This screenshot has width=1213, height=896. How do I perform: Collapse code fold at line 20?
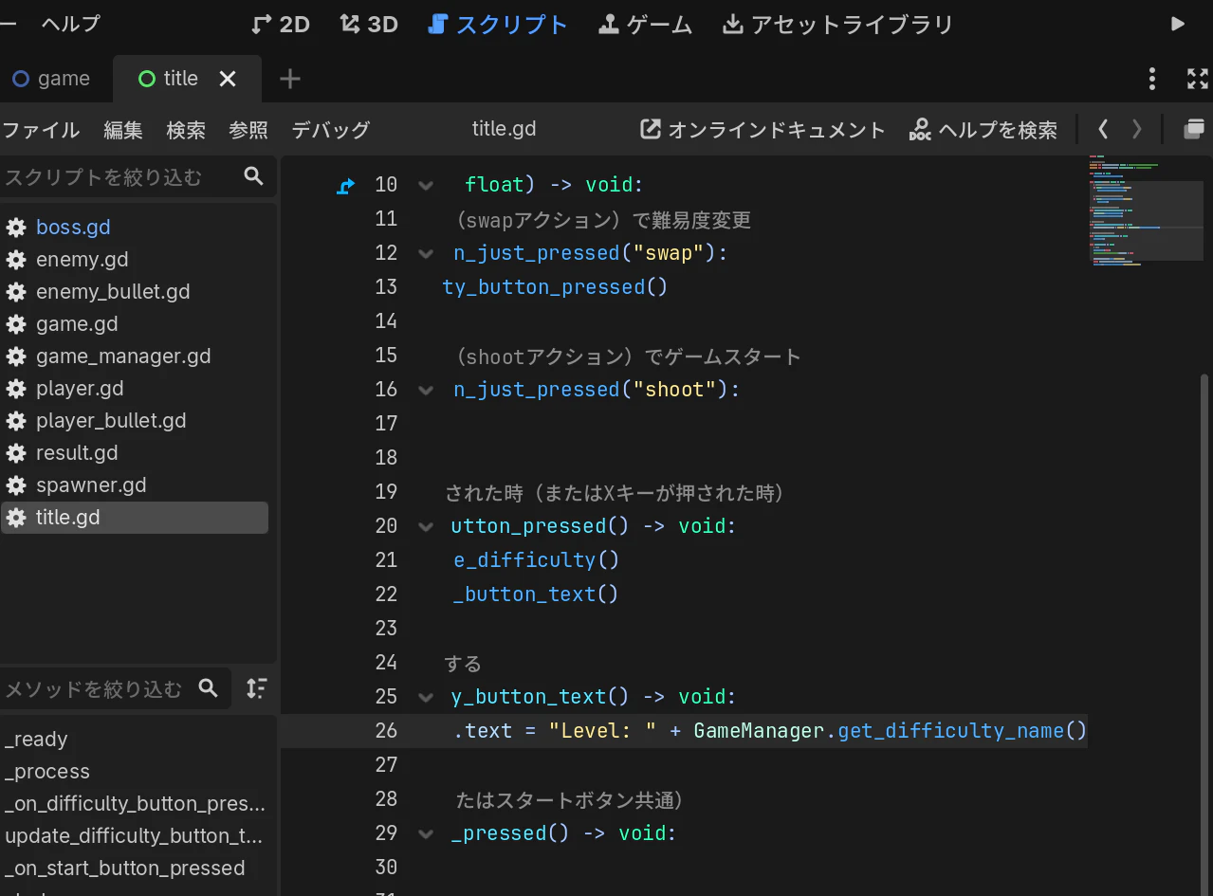pyautogui.click(x=426, y=527)
